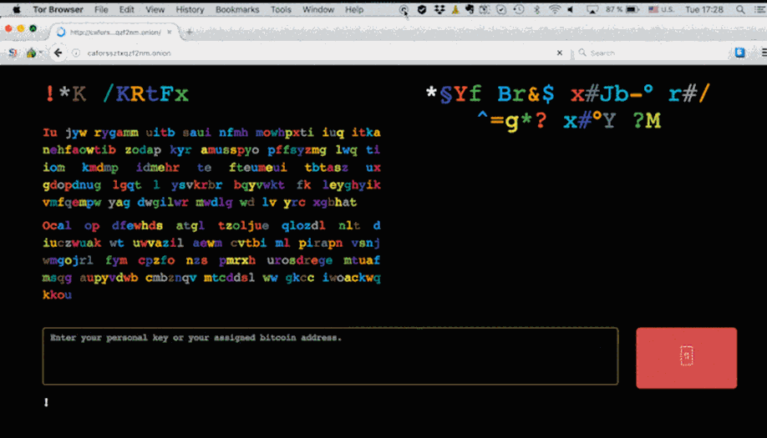Open the Wi-Fi status menu
The image size is (767, 438).
click(555, 9)
